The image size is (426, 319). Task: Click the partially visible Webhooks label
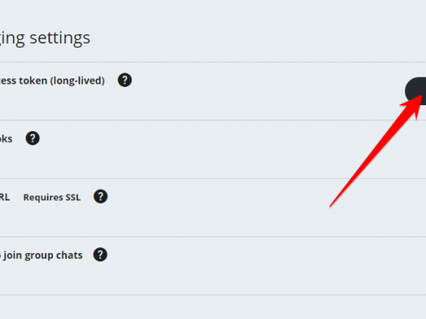[x=6, y=139]
